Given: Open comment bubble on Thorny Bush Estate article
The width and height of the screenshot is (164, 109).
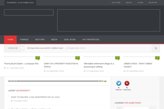Looking at the screenshot, I should [x=38, y=58].
